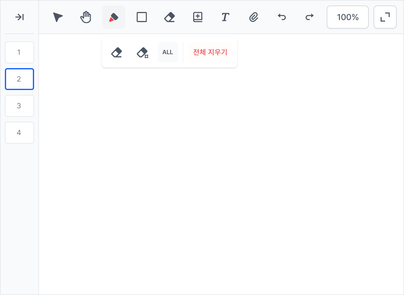This screenshot has width=404, height=295.
Task: Select the text tool
Action: [x=225, y=17]
